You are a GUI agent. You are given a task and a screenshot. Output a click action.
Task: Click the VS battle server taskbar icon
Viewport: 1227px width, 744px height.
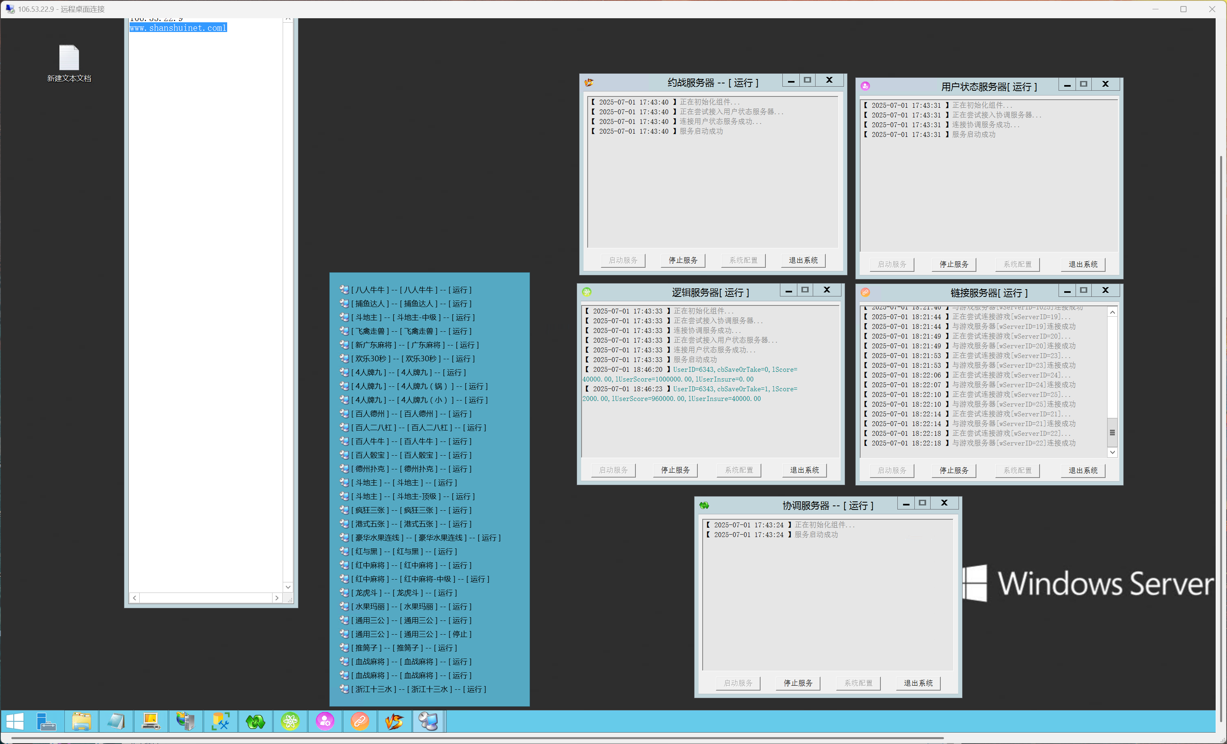point(394,721)
